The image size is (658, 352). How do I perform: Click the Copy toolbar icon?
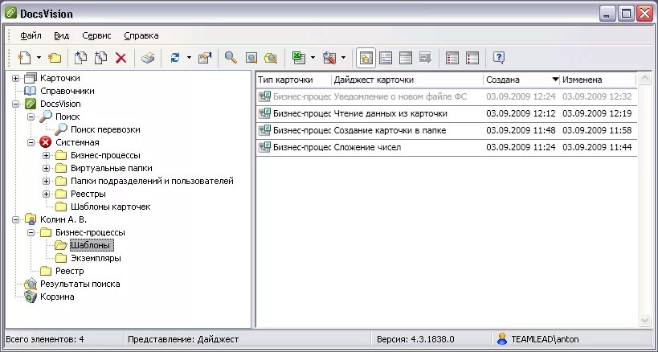80,58
